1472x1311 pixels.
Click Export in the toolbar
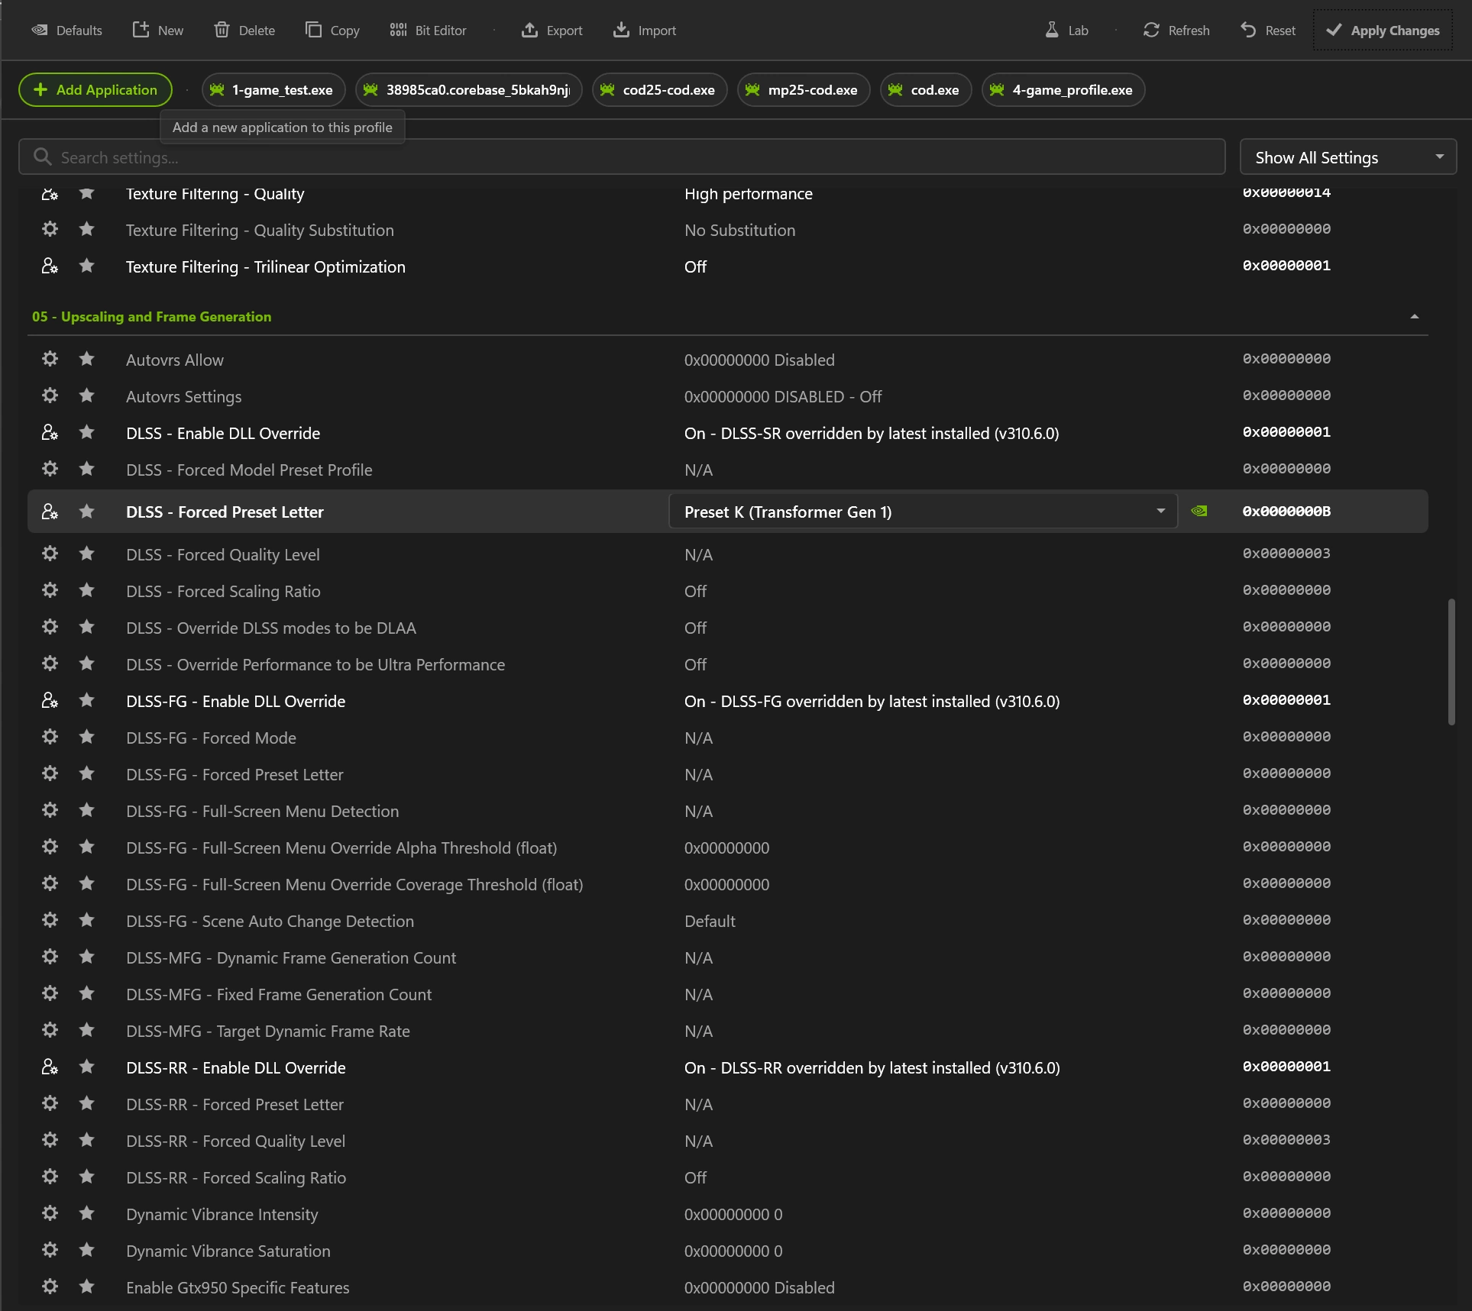tap(552, 31)
